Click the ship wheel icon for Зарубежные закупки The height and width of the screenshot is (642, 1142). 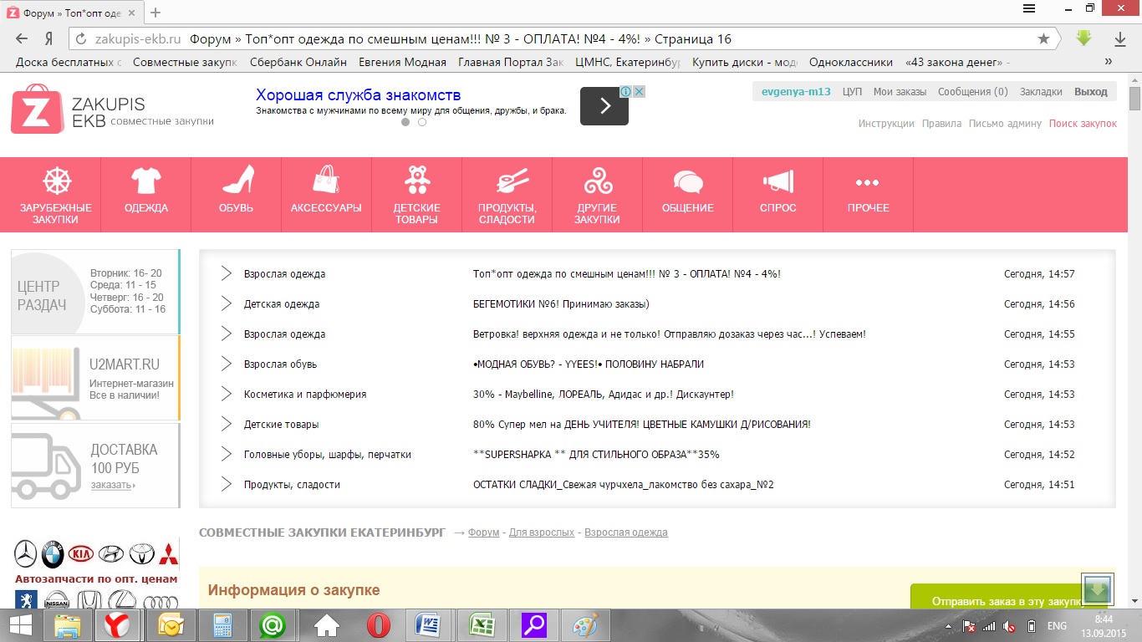click(x=57, y=181)
